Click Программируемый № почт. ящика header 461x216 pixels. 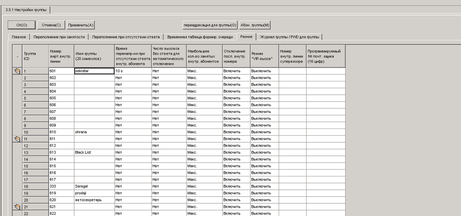click(x=326, y=56)
